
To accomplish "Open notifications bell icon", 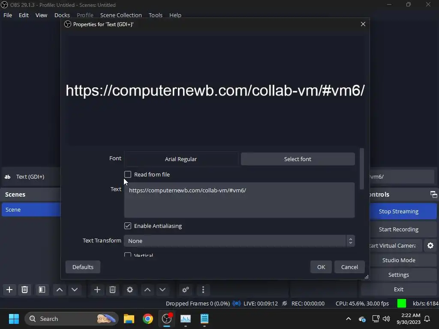I will coord(427,319).
